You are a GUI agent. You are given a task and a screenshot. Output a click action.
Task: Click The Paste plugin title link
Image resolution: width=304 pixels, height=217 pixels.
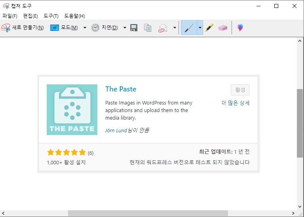tap(121, 89)
